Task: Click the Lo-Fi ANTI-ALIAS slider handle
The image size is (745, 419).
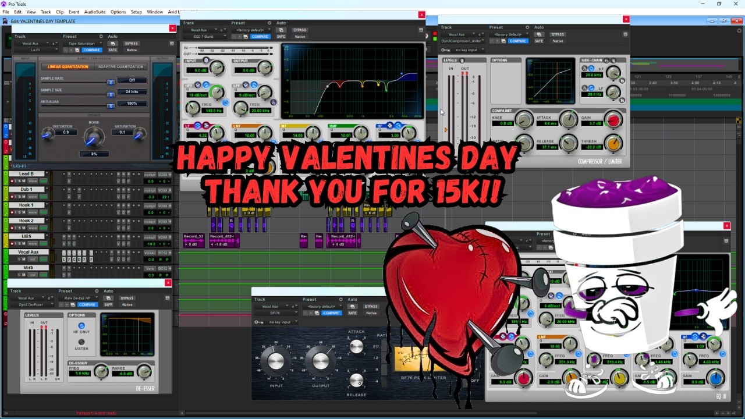Action: tap(111, 105)
